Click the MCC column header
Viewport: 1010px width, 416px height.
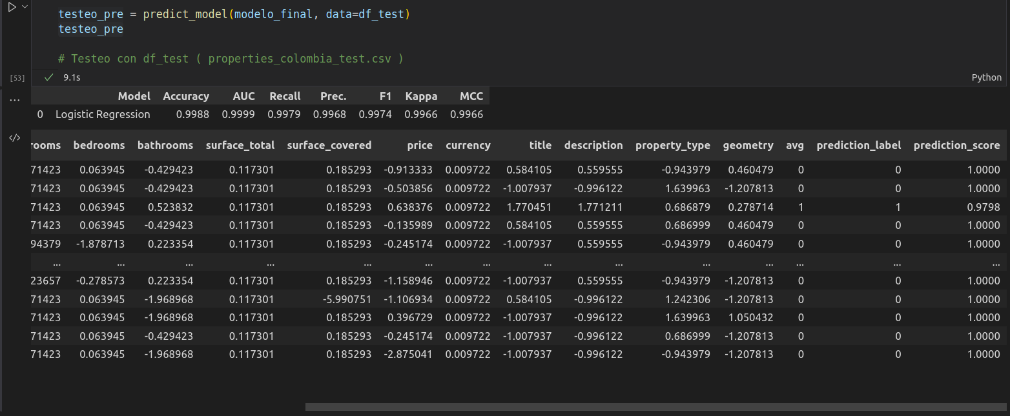click(x=471, y=96)
